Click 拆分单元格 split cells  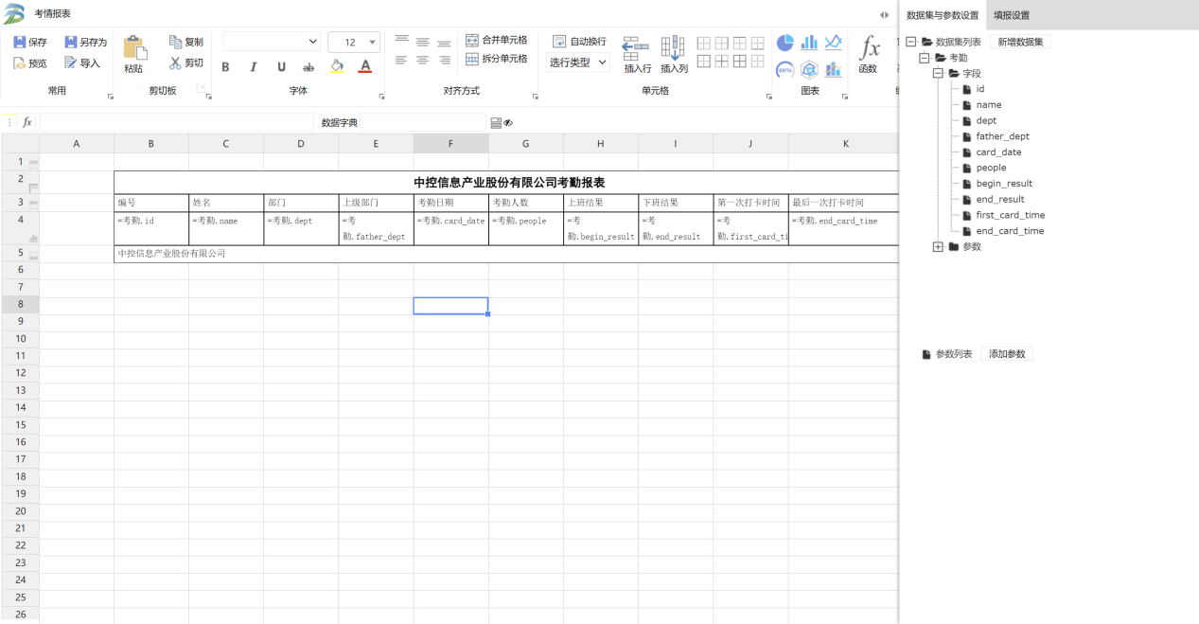pos(497,59)
